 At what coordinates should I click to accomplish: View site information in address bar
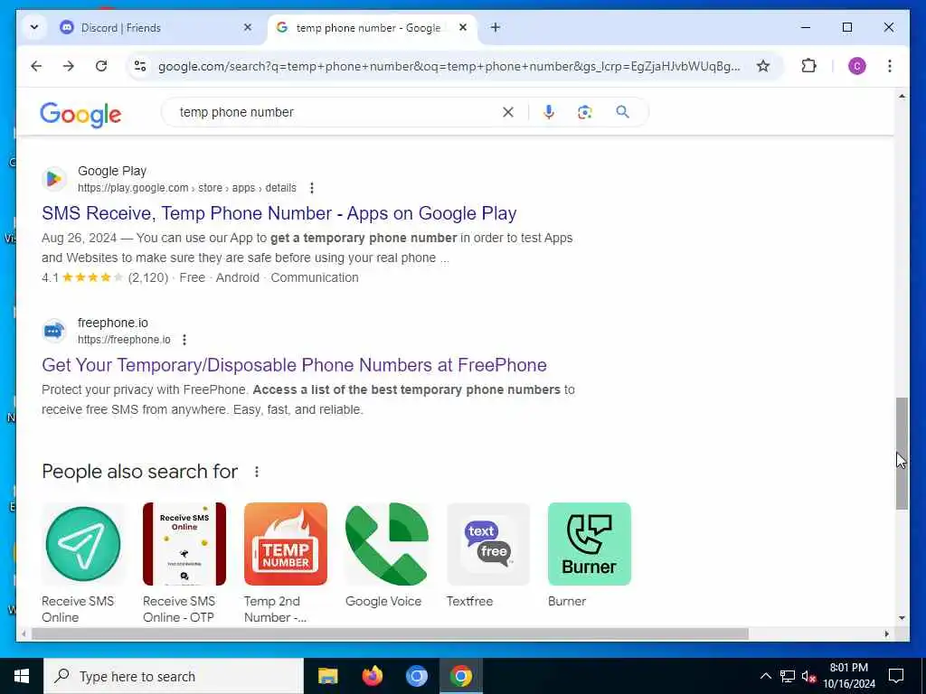(x=140, y=66)
